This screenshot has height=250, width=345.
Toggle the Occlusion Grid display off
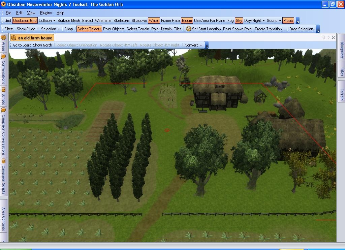click(25, 21)
